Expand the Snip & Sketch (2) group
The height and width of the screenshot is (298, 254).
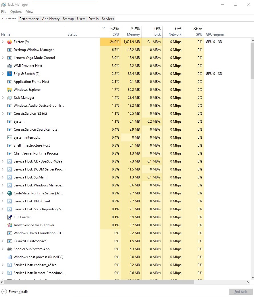coord(3,74)
